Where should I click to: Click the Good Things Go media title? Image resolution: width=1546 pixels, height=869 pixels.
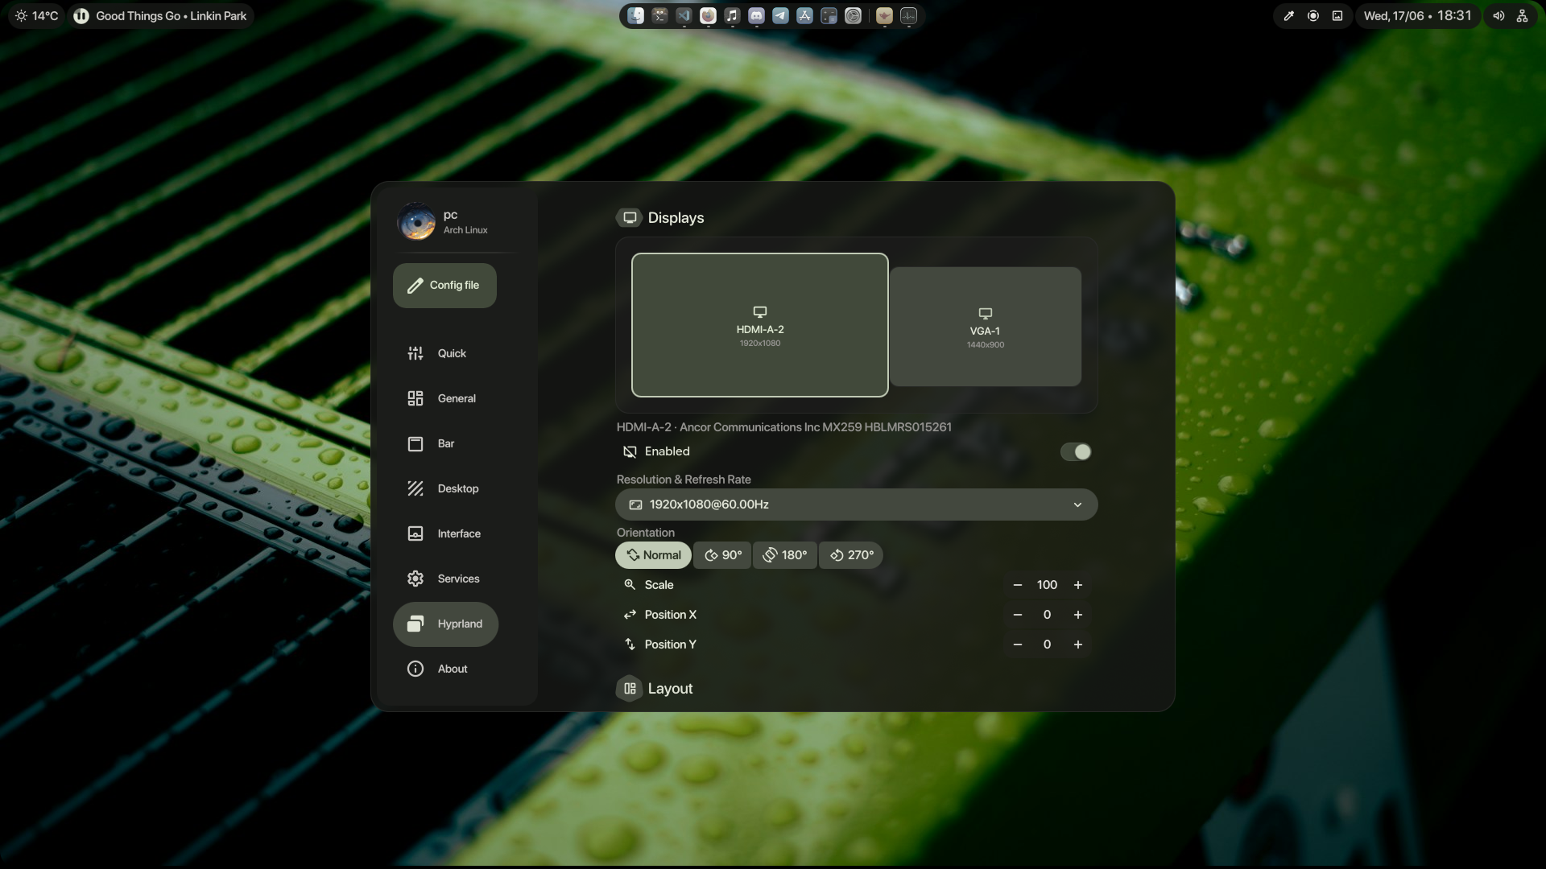pos(171,16)
